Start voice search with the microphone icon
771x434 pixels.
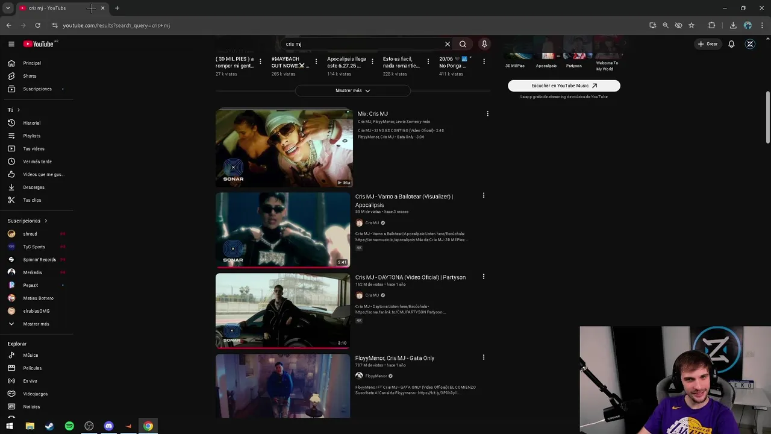click(x=484, y=44)
